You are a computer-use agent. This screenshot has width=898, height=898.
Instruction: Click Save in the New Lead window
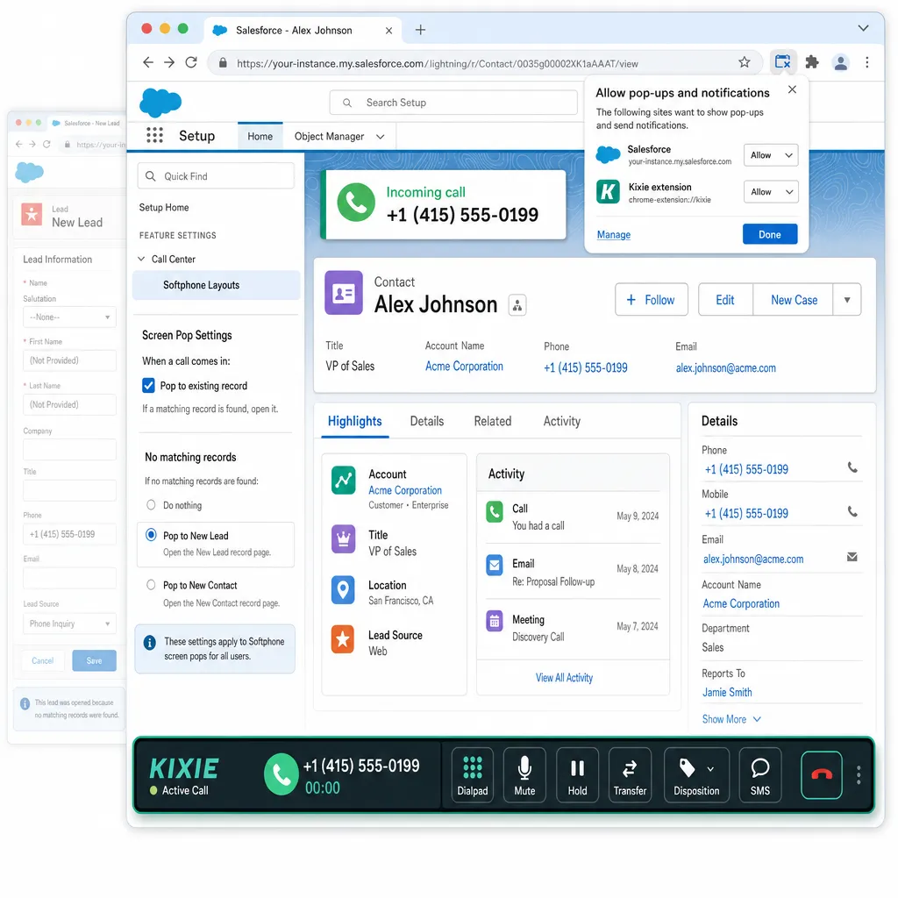[x=94, y=661]
